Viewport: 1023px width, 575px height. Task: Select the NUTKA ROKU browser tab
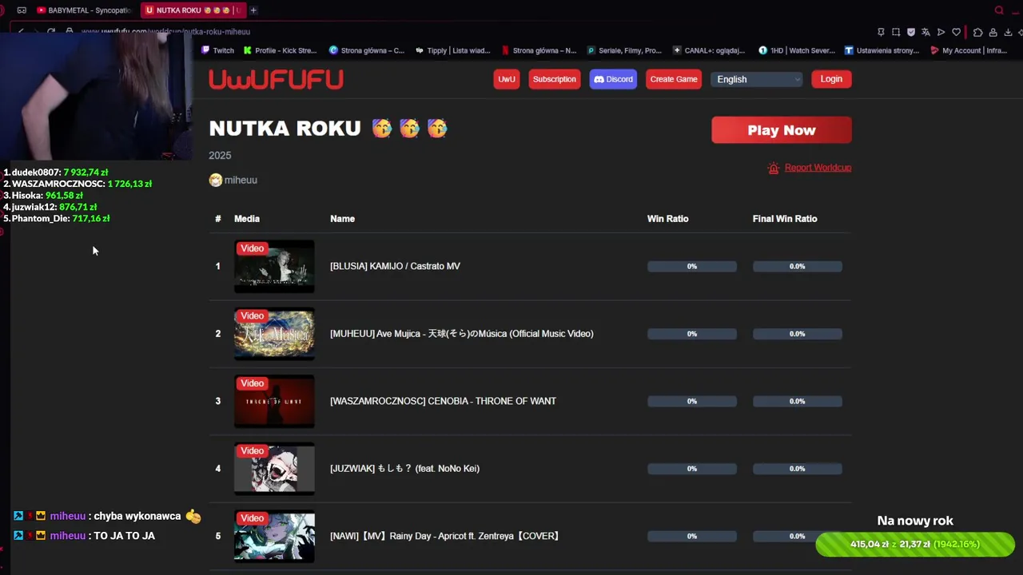pyautogui.click(x=192, y=10)
